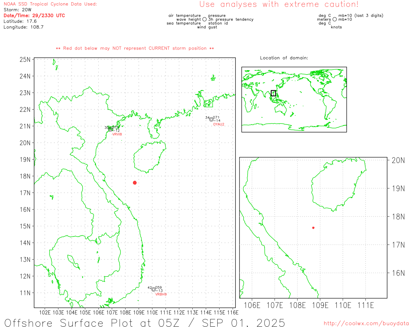Click the red storm position dot on main map
Viewport: 409px width, 327px height.
coord(135,183)
